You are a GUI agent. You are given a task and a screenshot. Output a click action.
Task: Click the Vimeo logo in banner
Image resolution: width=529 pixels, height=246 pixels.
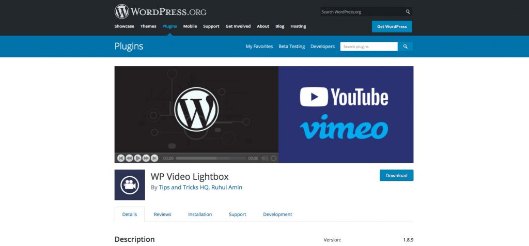coord(344,127)
